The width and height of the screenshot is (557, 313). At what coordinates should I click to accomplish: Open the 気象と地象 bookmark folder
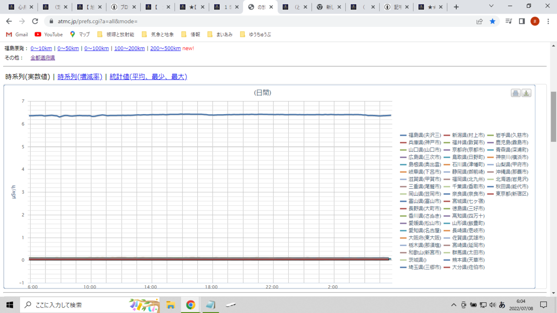tap(157, 34)
